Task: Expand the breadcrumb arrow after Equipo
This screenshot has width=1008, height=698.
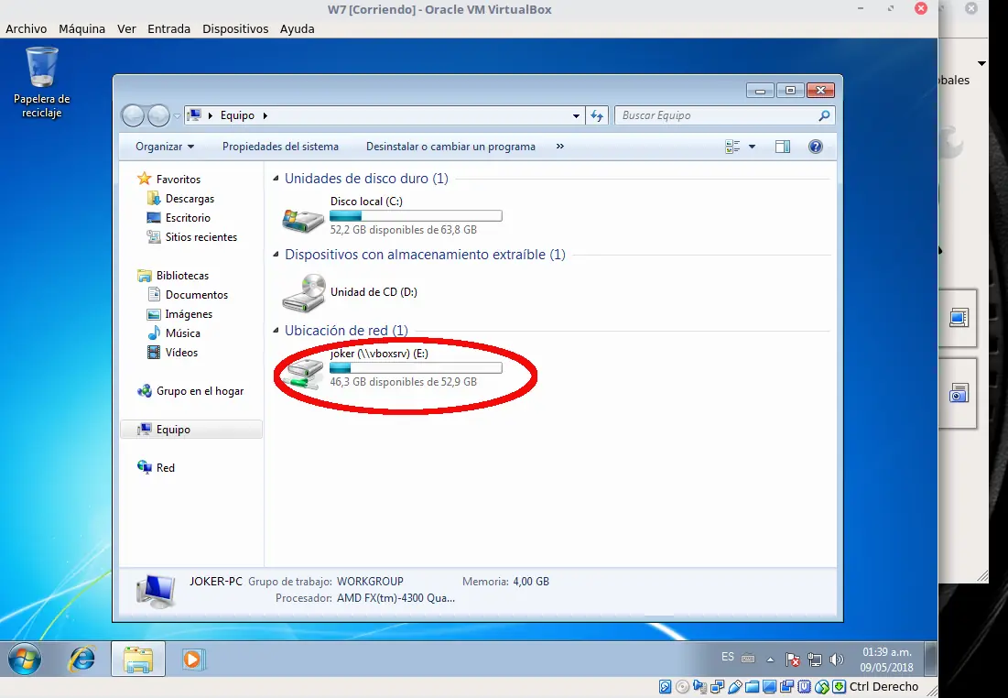Action: click(265, 115)
